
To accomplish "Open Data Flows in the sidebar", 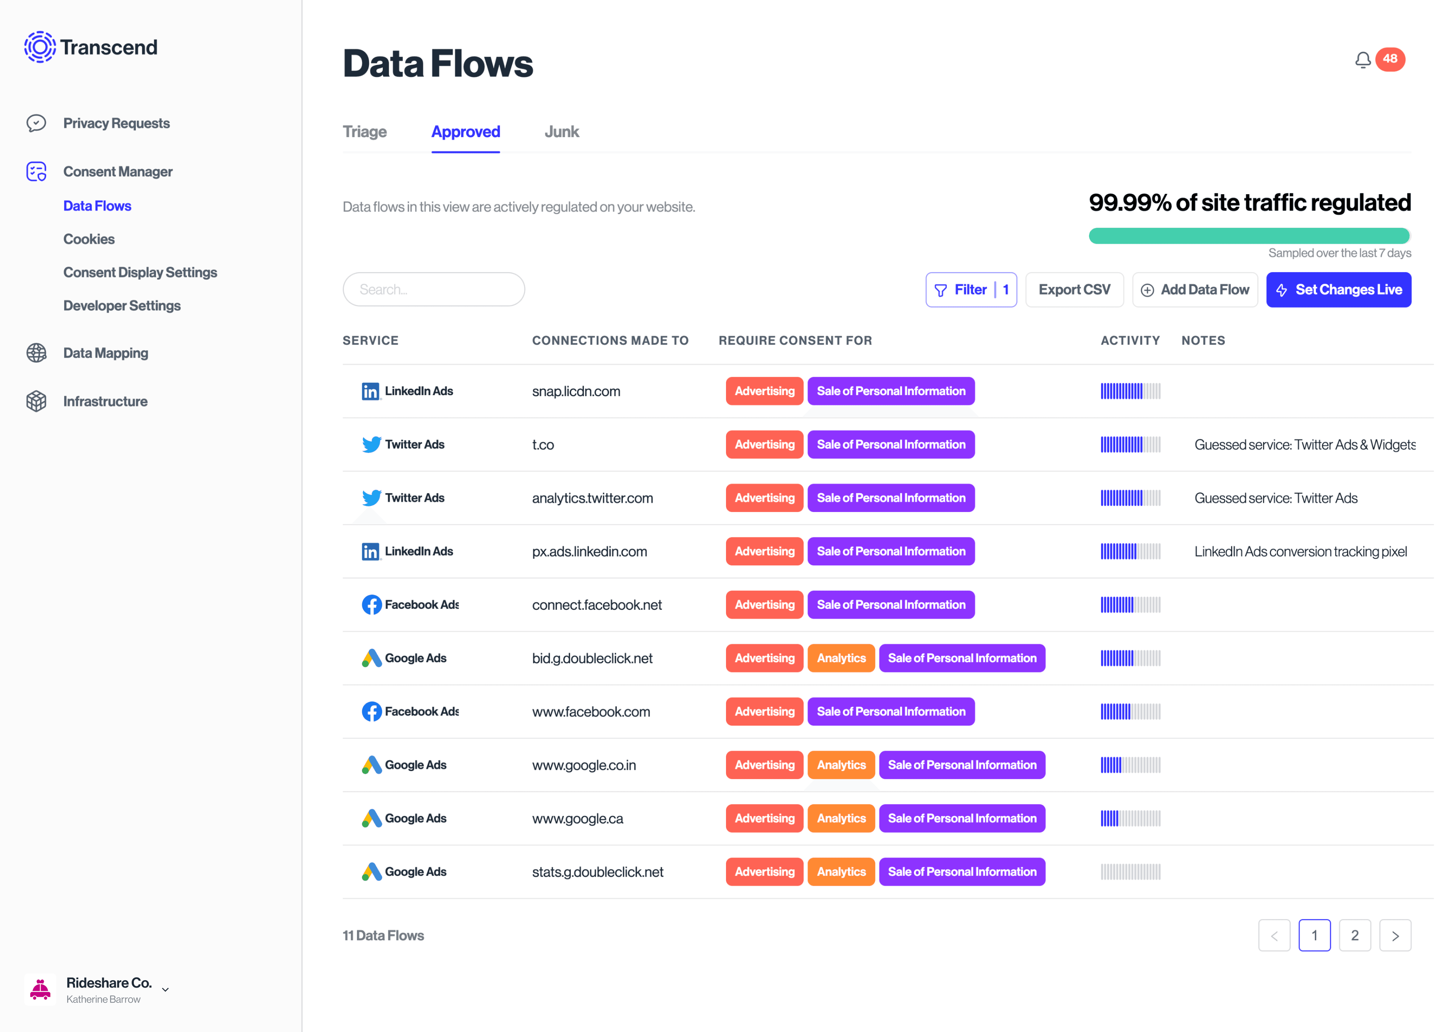I will click(x=97, y=205).
